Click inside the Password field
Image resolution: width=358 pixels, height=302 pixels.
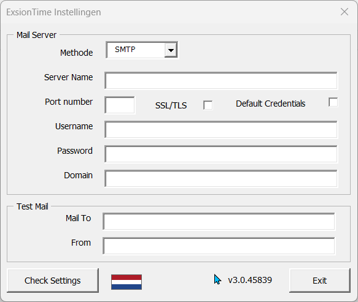pos(221,154)
